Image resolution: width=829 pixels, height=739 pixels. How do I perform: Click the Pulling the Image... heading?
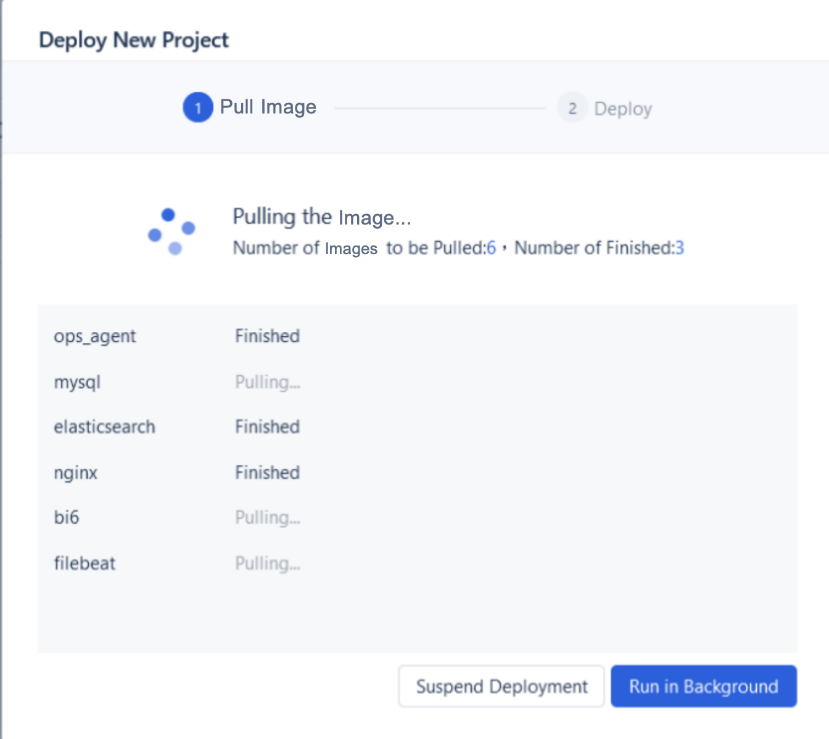pos(321,217)
